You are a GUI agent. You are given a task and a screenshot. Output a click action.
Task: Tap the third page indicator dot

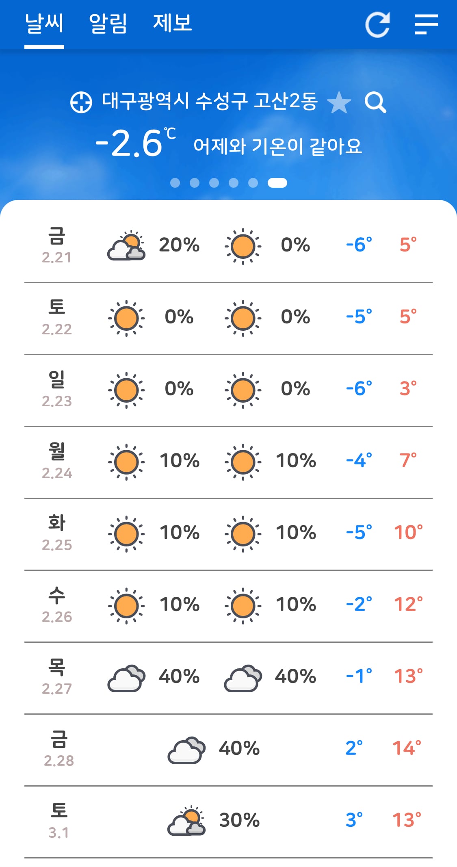coord(214,183)
